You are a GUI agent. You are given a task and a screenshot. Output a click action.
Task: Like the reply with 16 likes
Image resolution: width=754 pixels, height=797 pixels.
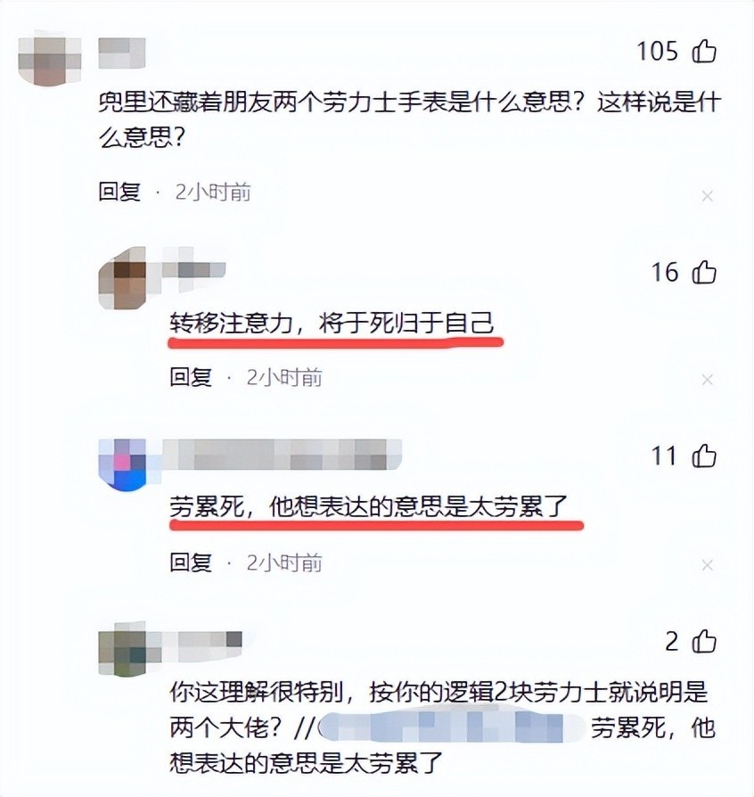[x=704, y=272]
